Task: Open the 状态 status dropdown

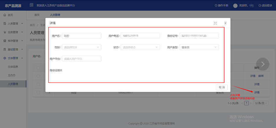Action: pyautogui.click(x=140, y=47)
